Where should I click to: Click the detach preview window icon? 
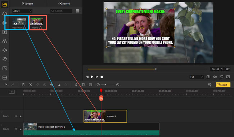pos(221,77)
